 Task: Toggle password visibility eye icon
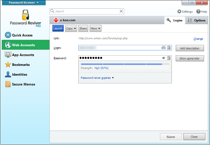click(163, 58)
